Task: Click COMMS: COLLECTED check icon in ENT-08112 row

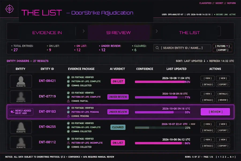Action: tap(68, 147)
